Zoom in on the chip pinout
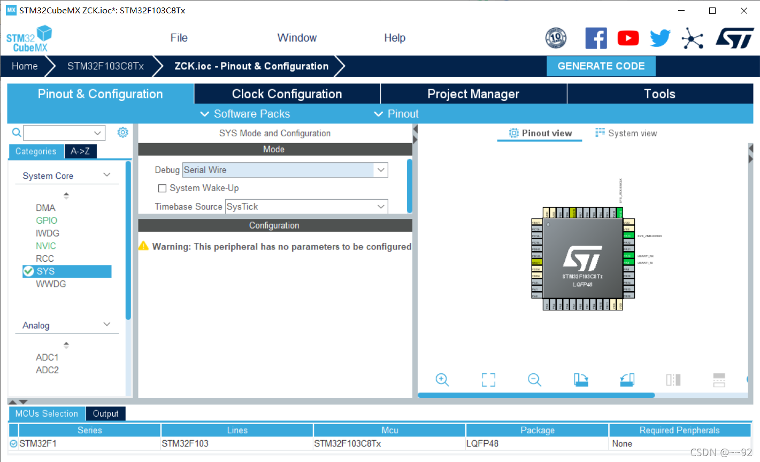Image resolution: width=760 pixels, height=462 pixels. (x=442, y=380)
